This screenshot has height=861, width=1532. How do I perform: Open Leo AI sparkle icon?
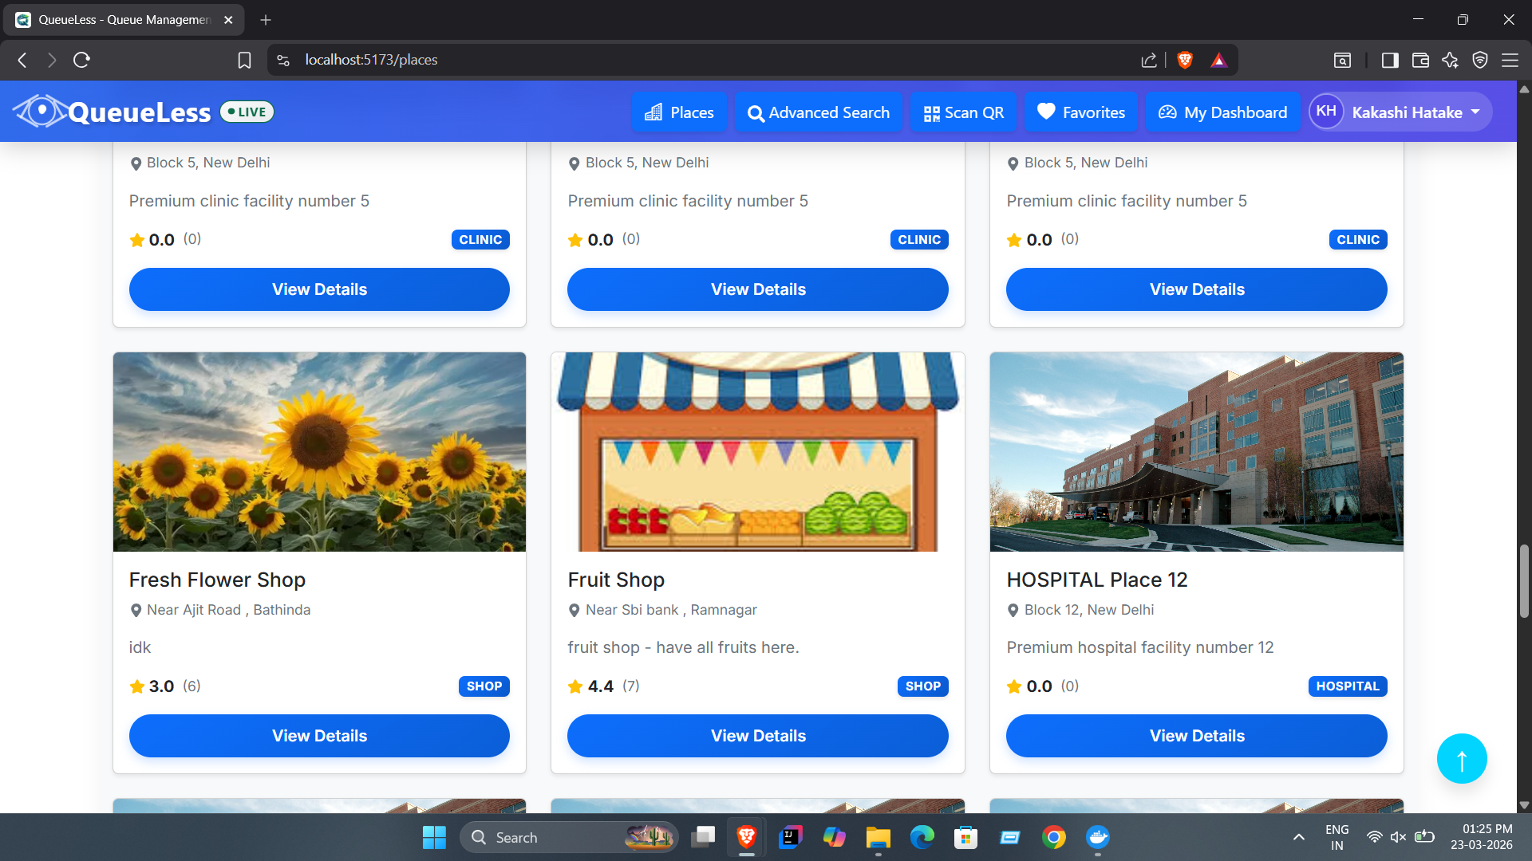pos(1450,60)
